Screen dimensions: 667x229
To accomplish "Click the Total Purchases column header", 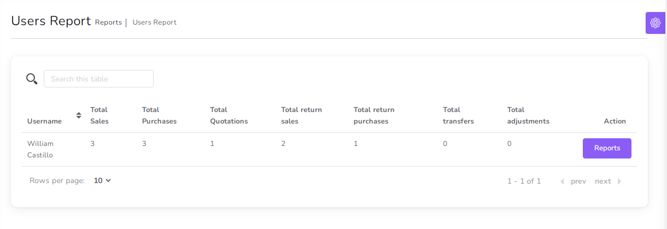I will click(159, 115).
